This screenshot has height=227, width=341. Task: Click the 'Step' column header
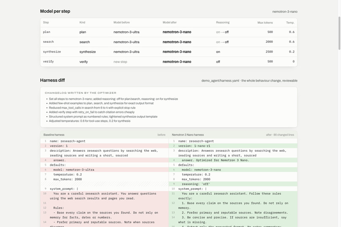click(x=46, y=22)
